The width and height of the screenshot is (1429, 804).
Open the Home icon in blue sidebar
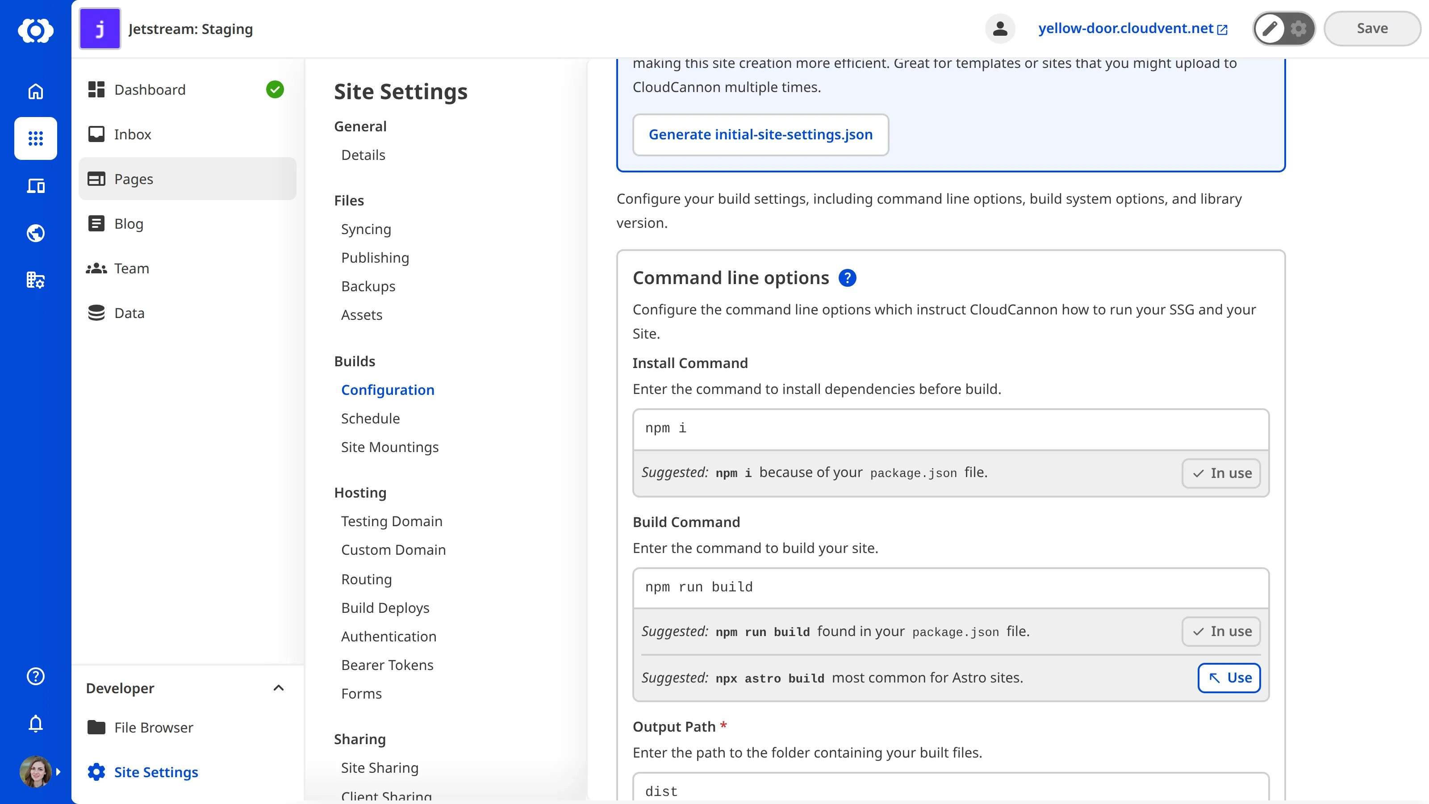click(36, 91)
